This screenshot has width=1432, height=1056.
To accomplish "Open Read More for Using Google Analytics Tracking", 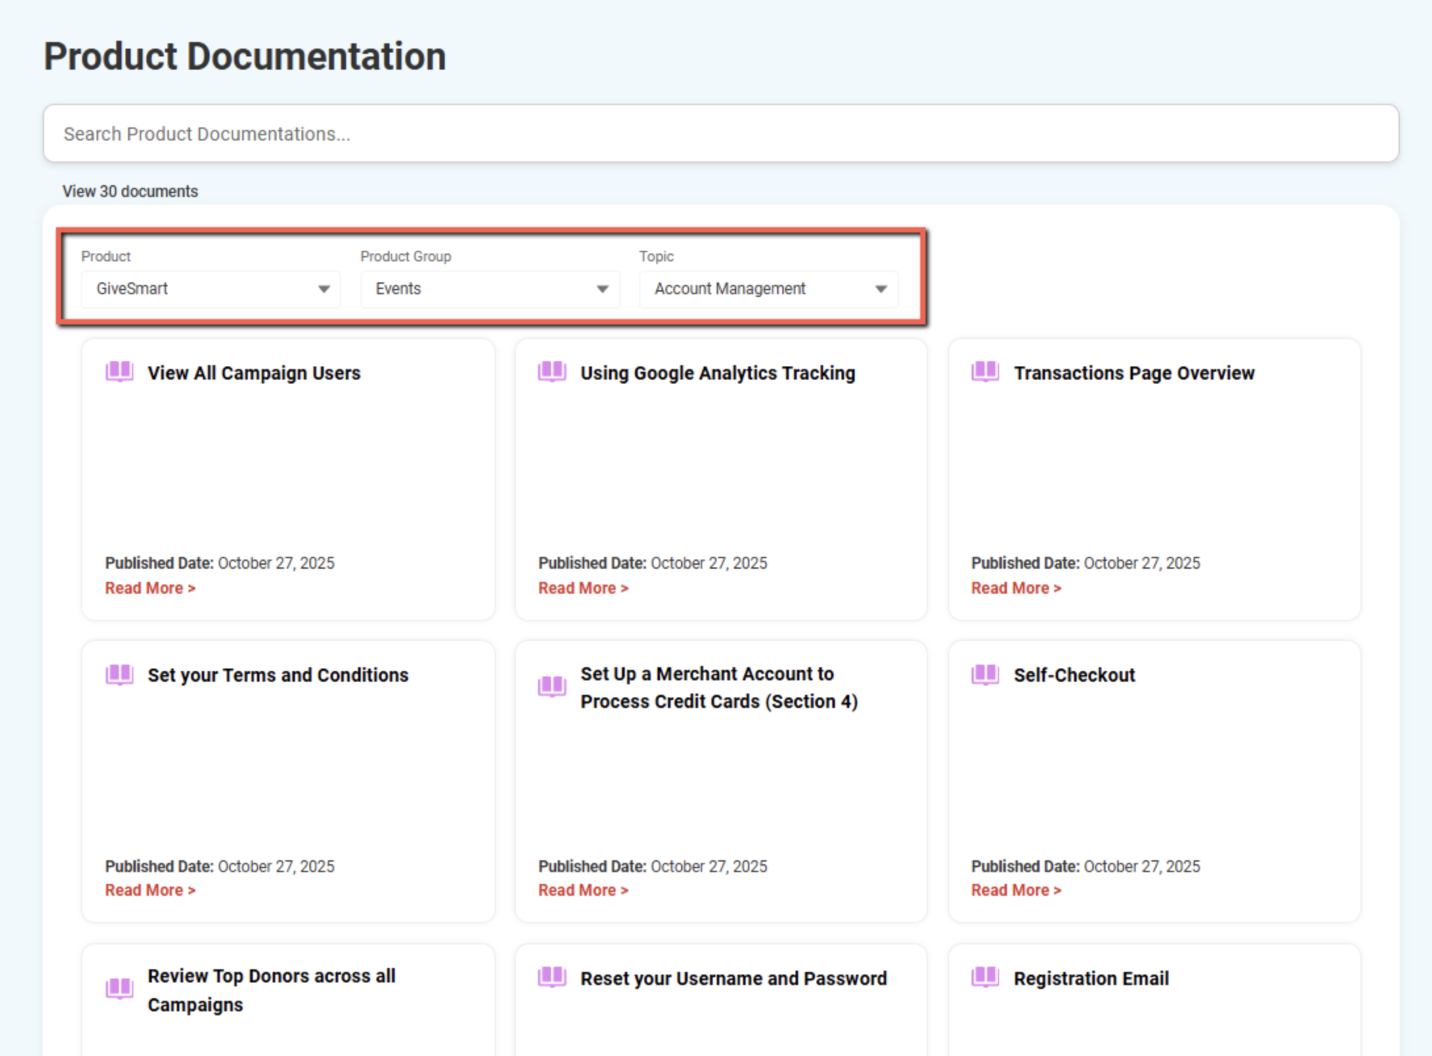I will click(583, 588).
